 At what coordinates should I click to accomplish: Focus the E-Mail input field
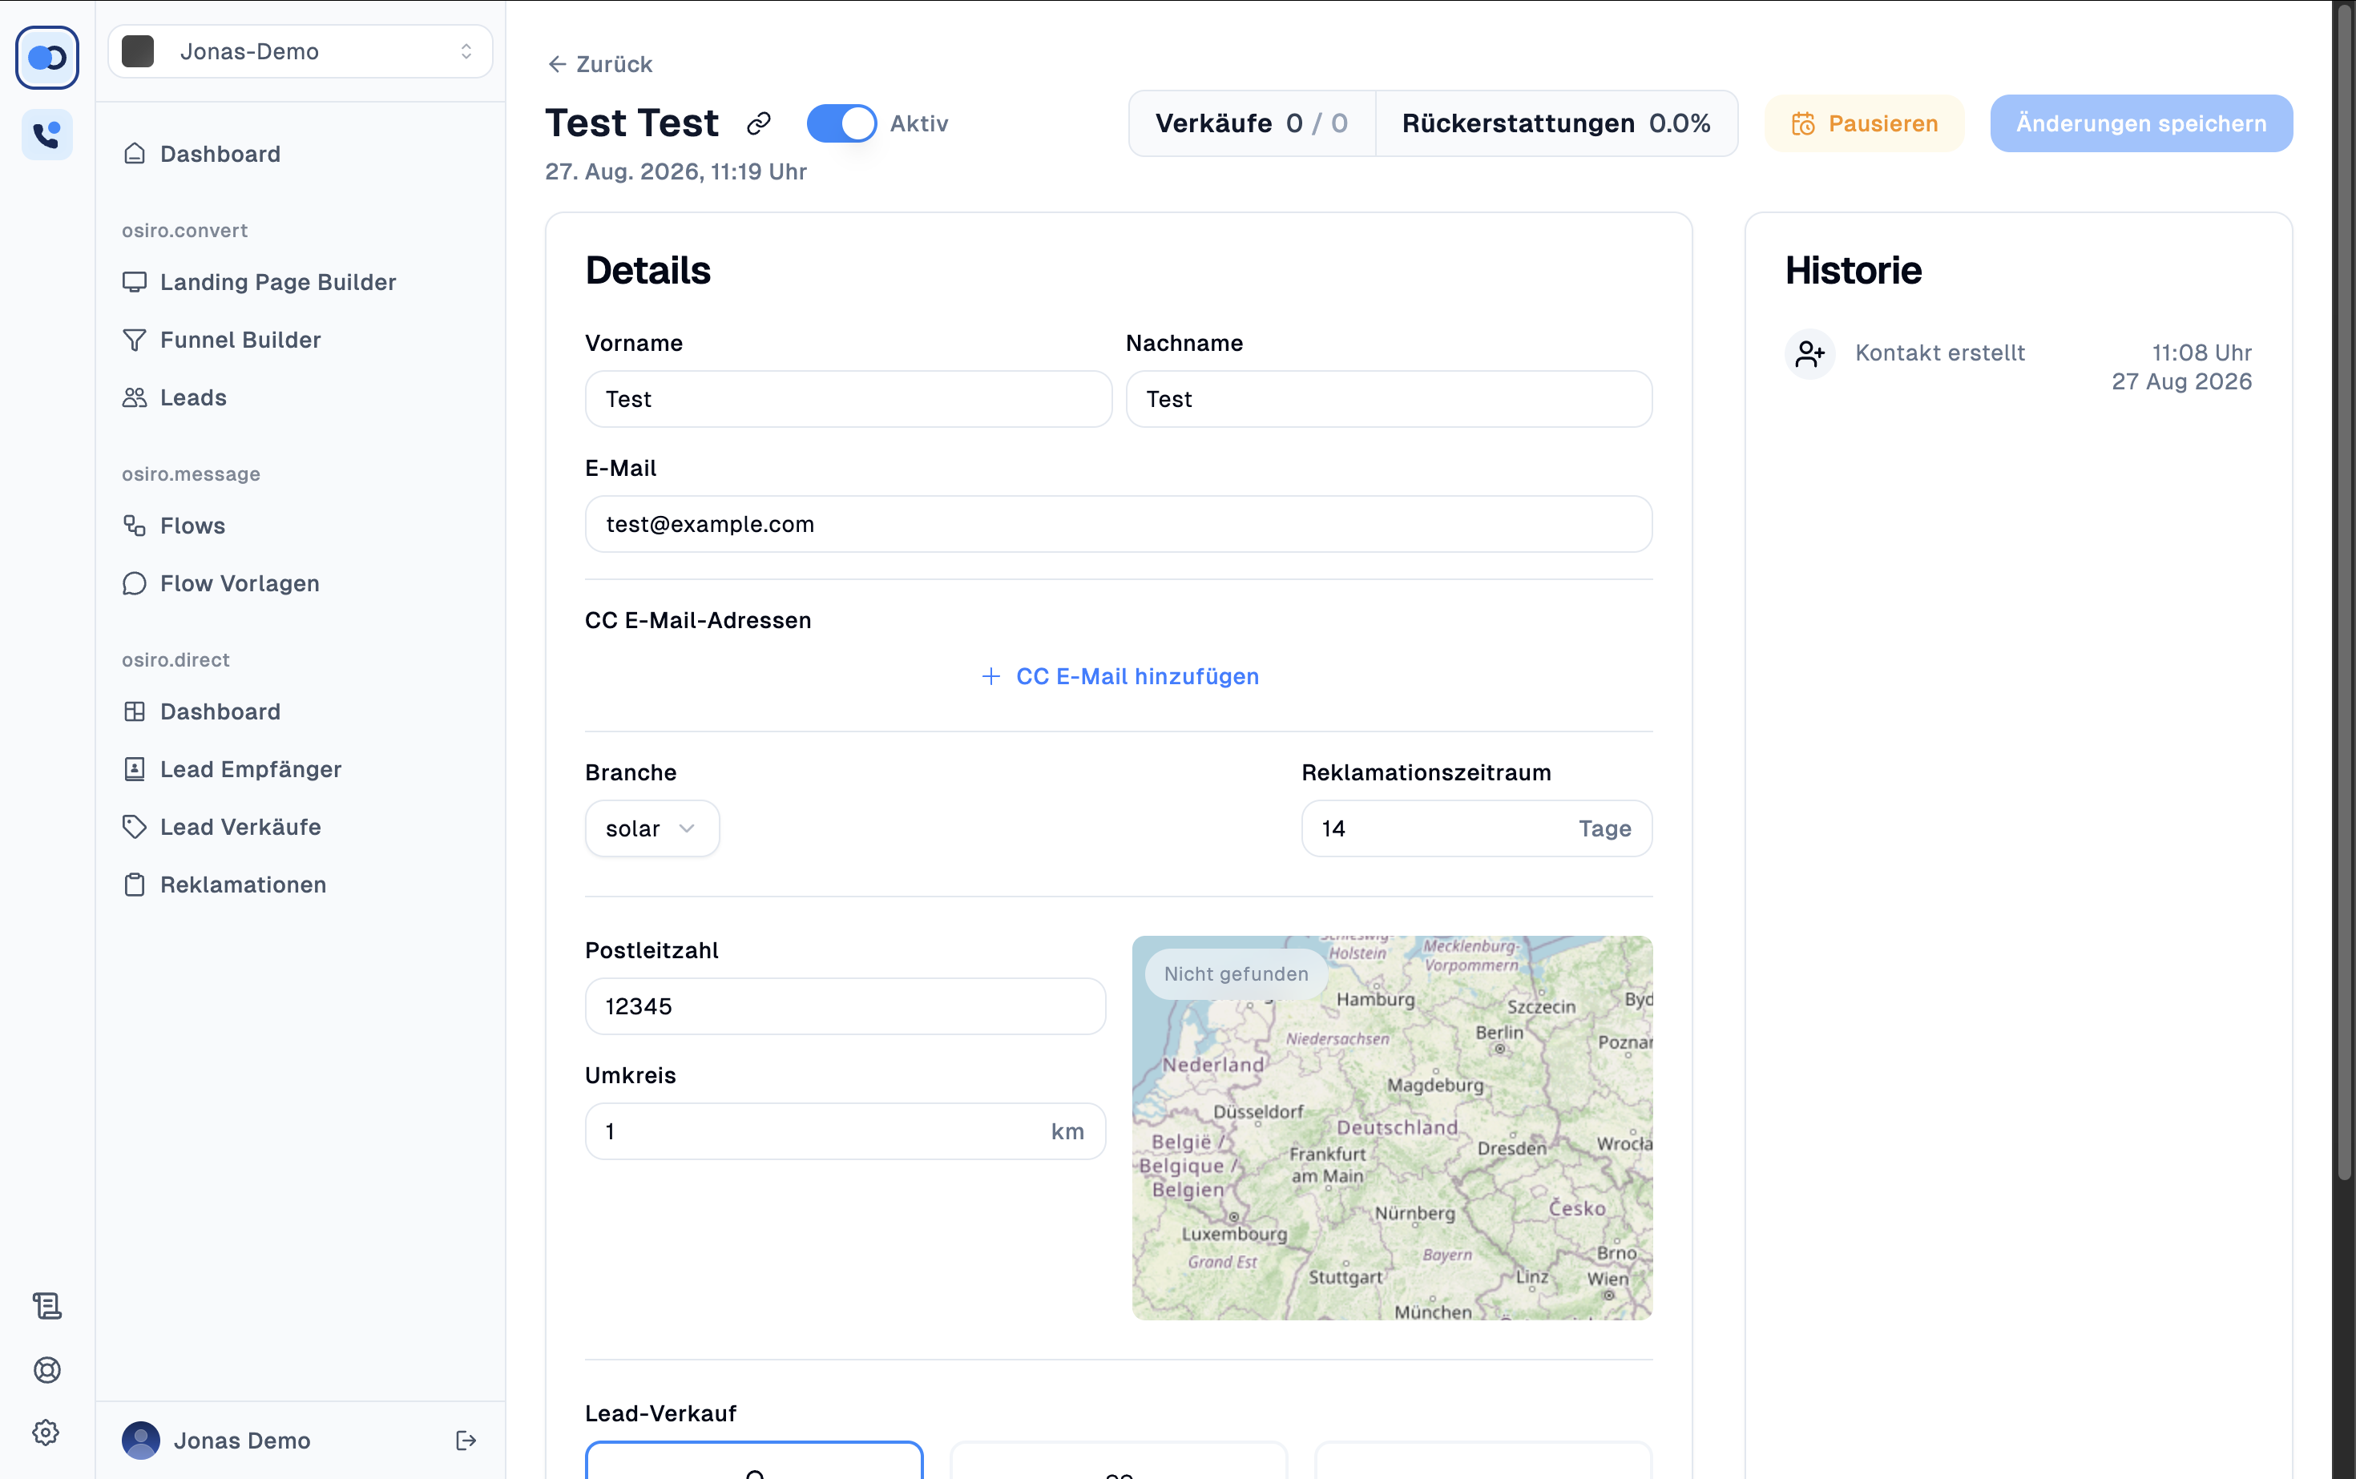coord(1120,524)
